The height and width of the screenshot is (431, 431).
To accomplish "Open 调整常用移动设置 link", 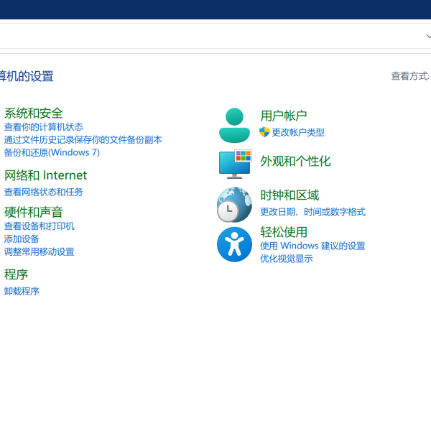I will [x=39, y=252].
